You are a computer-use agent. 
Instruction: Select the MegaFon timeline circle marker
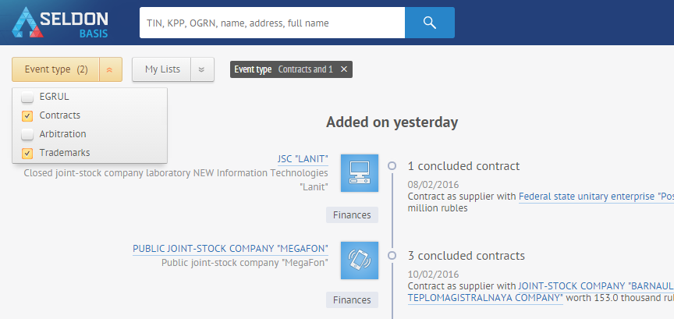click(x=392, y=255)
